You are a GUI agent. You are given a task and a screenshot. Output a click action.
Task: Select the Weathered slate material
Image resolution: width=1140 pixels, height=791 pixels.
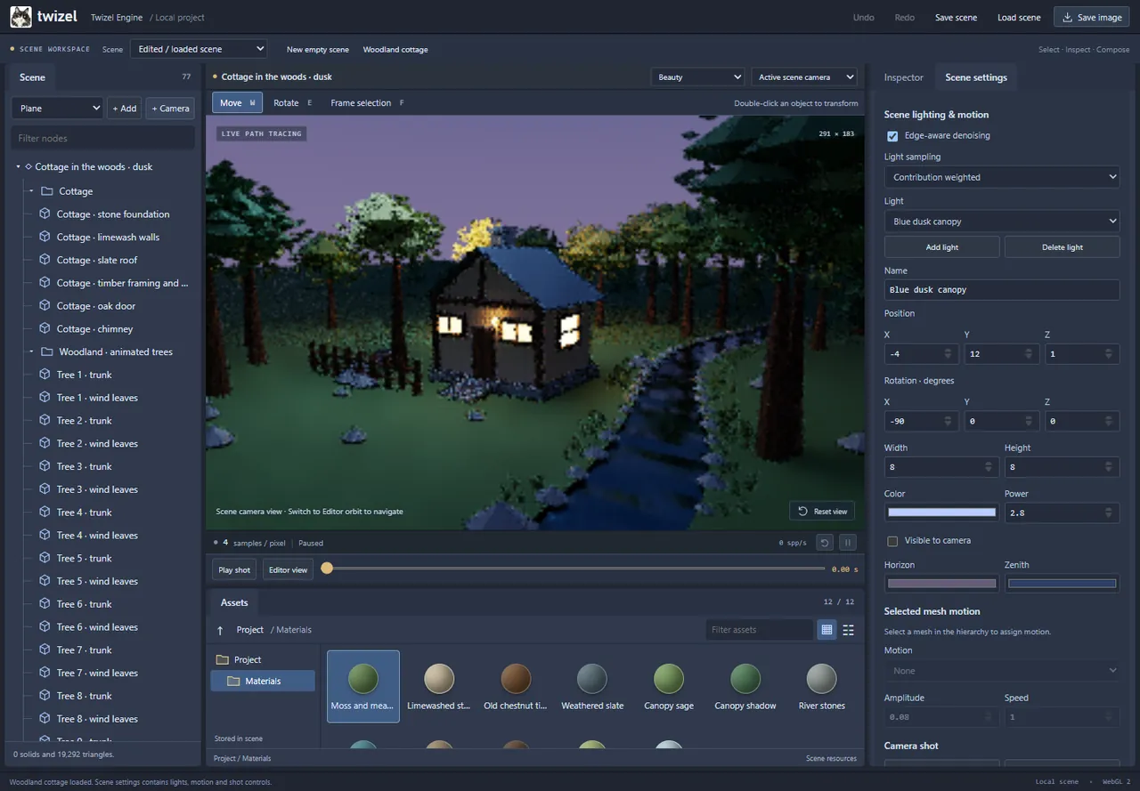click(592, 678)
